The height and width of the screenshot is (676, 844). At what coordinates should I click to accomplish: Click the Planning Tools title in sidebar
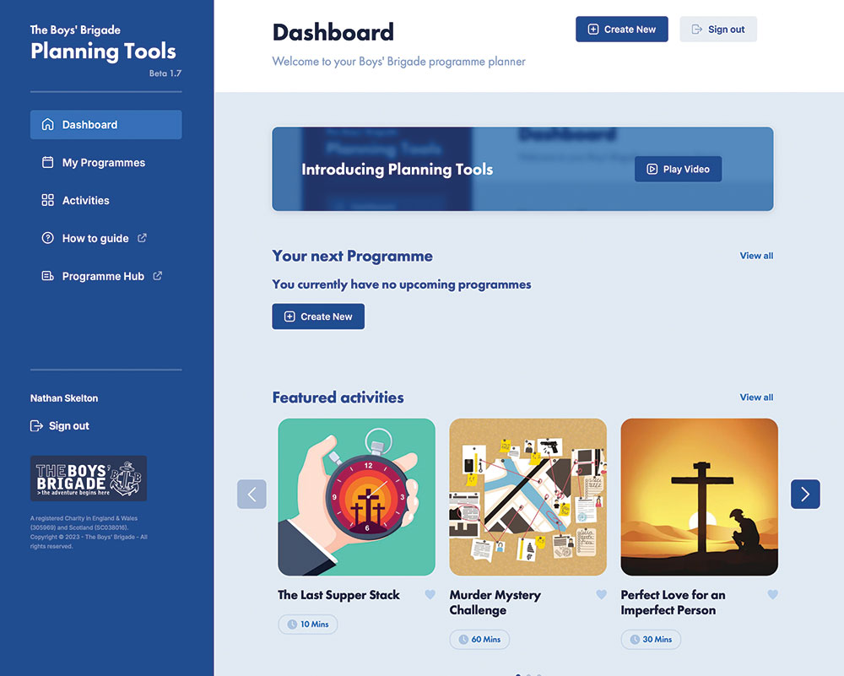pyautogui.click(x=103, y=51)
